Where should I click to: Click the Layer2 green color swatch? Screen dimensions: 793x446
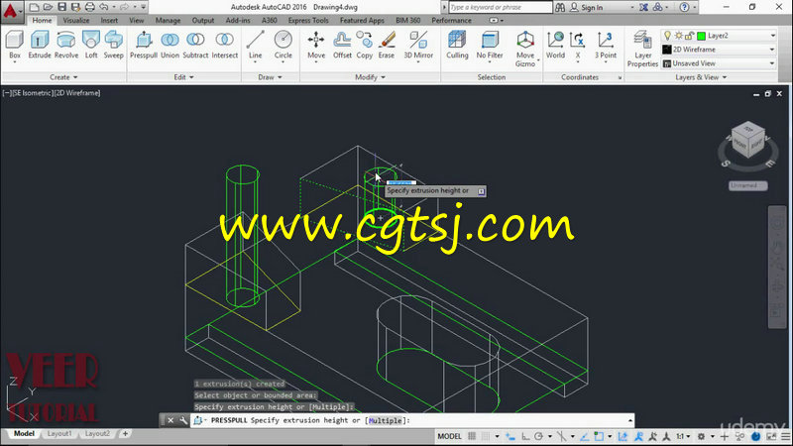[701, 36]
